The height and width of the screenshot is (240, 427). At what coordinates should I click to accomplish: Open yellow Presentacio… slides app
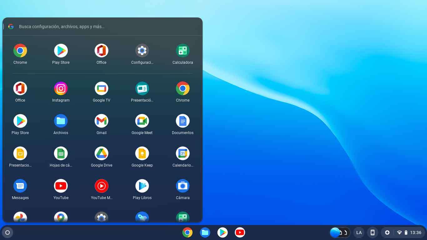point(20,153)
